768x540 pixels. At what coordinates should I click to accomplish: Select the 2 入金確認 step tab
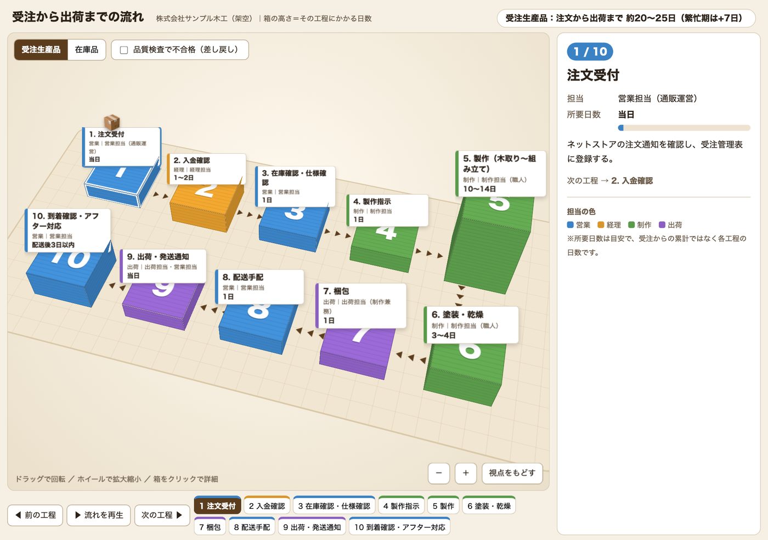(x=267, y=505)
